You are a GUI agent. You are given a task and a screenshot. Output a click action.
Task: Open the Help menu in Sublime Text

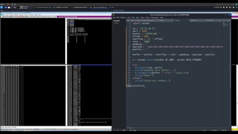pos(161,17)
